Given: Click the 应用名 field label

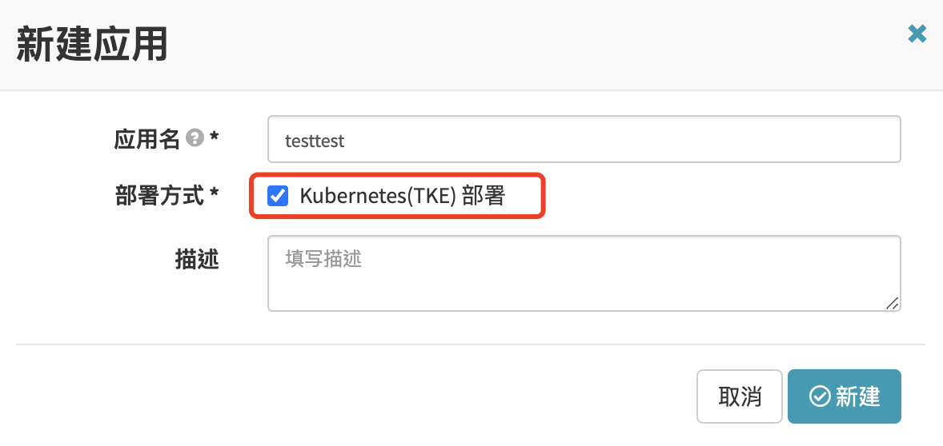Looking at the screenshot, I should tap(146, 139).
